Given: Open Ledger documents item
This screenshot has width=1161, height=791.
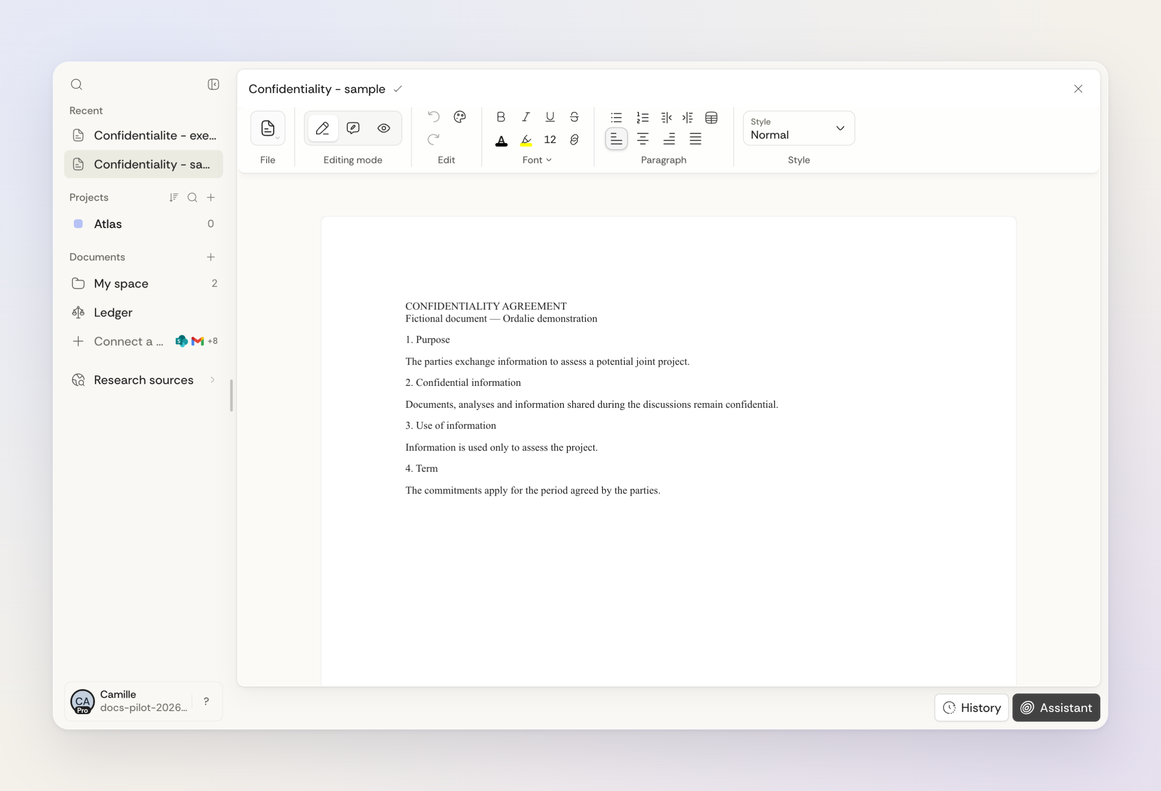Looking at the screenshot, I should click(143, 312).
